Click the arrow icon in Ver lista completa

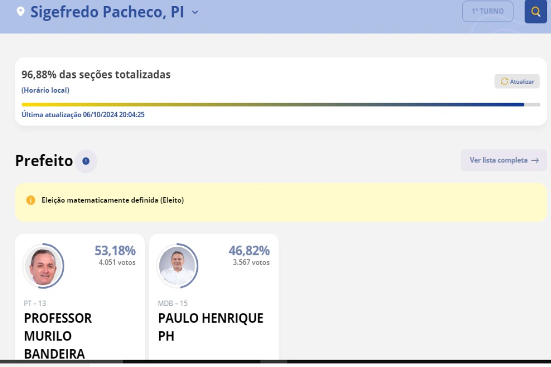point(535,161)
